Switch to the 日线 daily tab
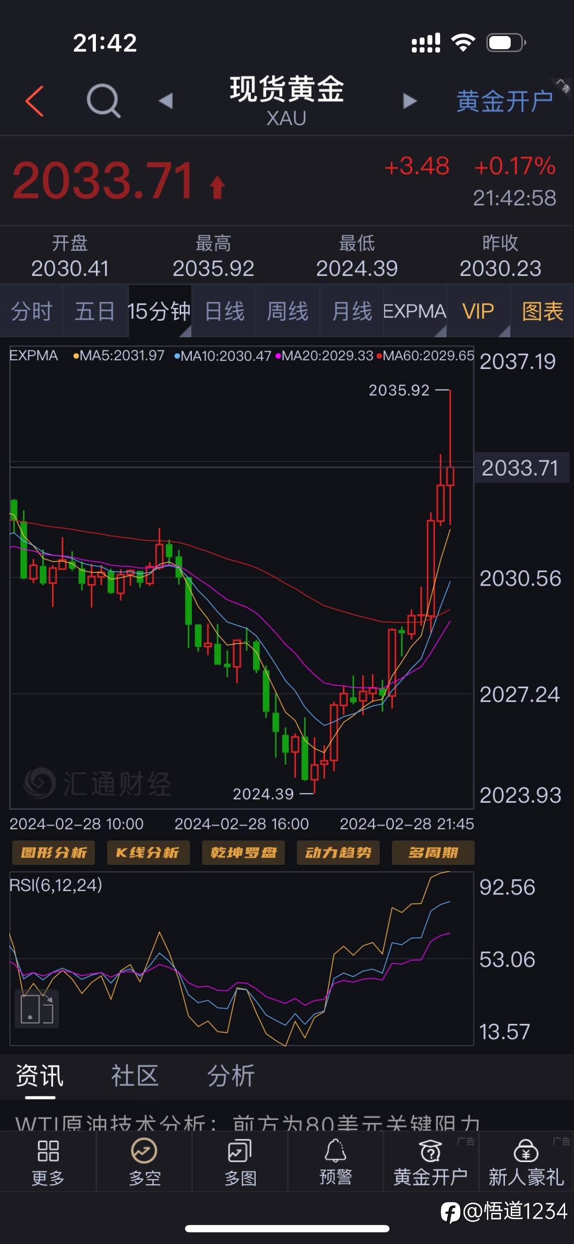The image size is (574, 1244). coord(224,311)
